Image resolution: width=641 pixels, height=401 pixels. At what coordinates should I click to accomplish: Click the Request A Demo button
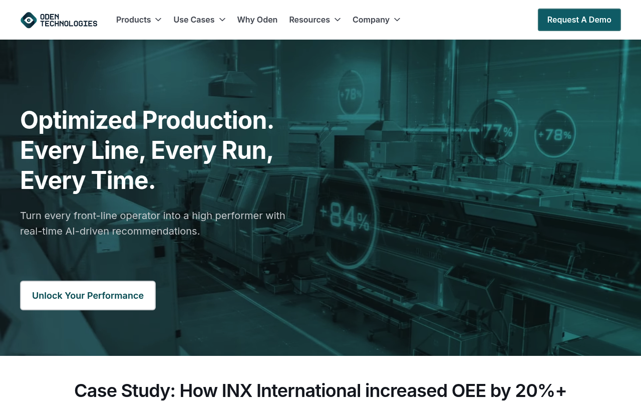click(579, 20)
